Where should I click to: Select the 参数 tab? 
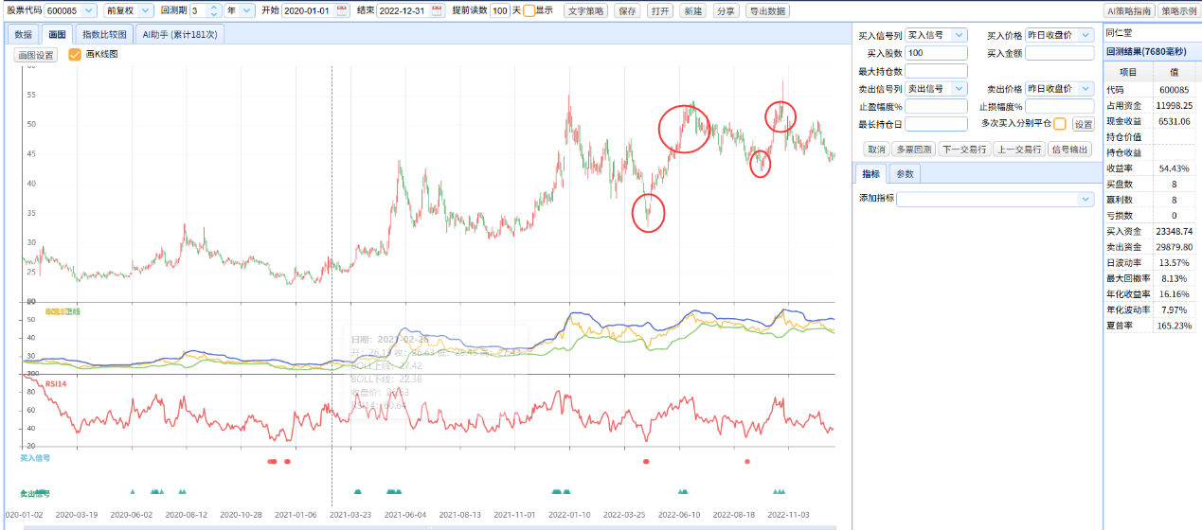coord(905,174)
